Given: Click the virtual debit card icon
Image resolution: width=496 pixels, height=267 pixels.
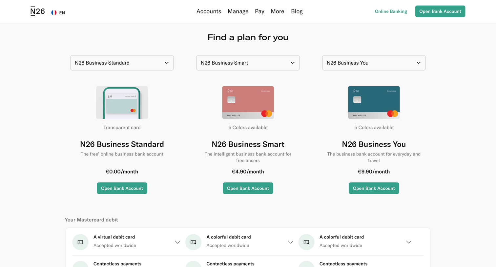Looking at the screenshot, I should (x=80, y=242).
